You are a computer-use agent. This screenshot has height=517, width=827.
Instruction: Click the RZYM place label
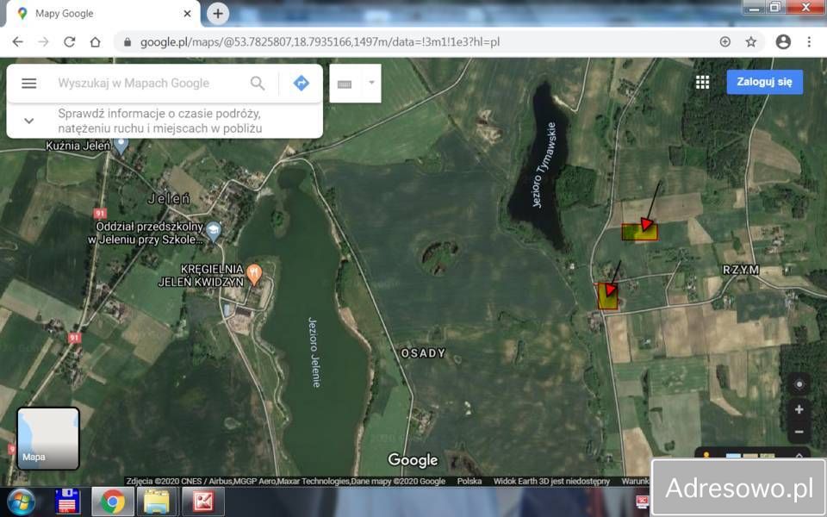click(x=741, y=270)
